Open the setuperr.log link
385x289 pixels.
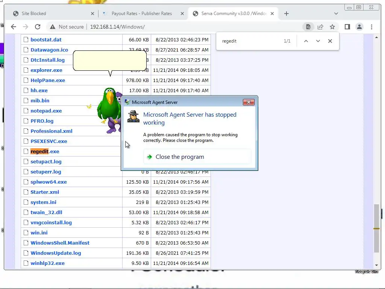45,172
